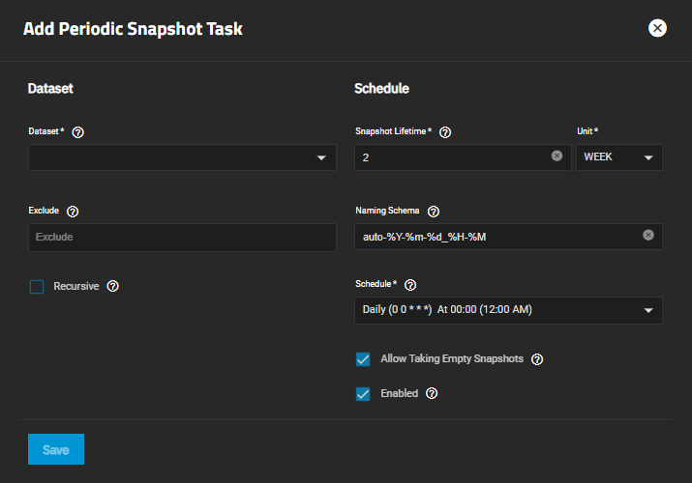This screenshot has height=483, width=692.
Task: Click into the Exclude input field
Action: pyautogui.click(x=182, y=238)
